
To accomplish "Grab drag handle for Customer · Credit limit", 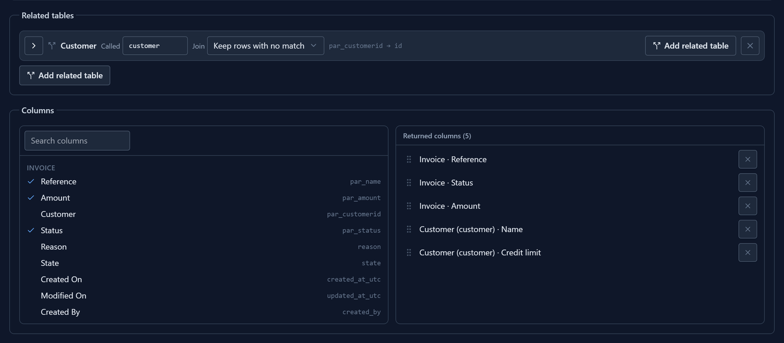I will 409,252.
